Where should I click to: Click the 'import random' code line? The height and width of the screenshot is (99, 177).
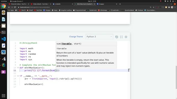click(28, 54)
